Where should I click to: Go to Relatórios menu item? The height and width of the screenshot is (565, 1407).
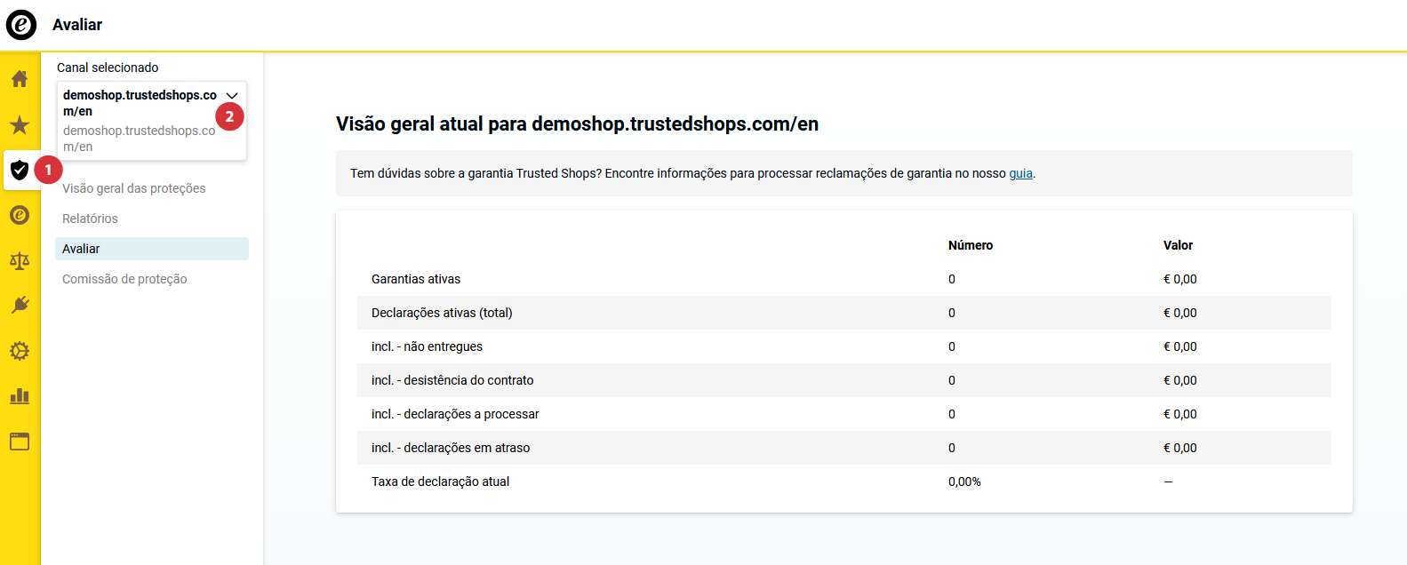(90, 219)
